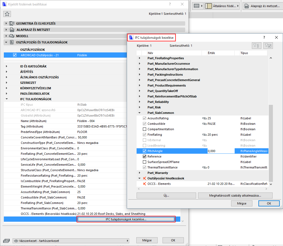
Task: Click the Osztályozás és tulajdonságok panel icon
Action: tap(12, 42)
